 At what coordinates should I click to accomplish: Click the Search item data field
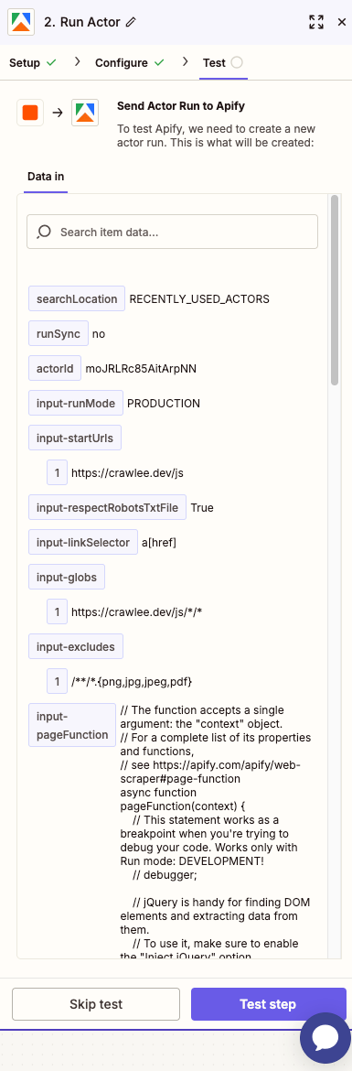(172, 232)
